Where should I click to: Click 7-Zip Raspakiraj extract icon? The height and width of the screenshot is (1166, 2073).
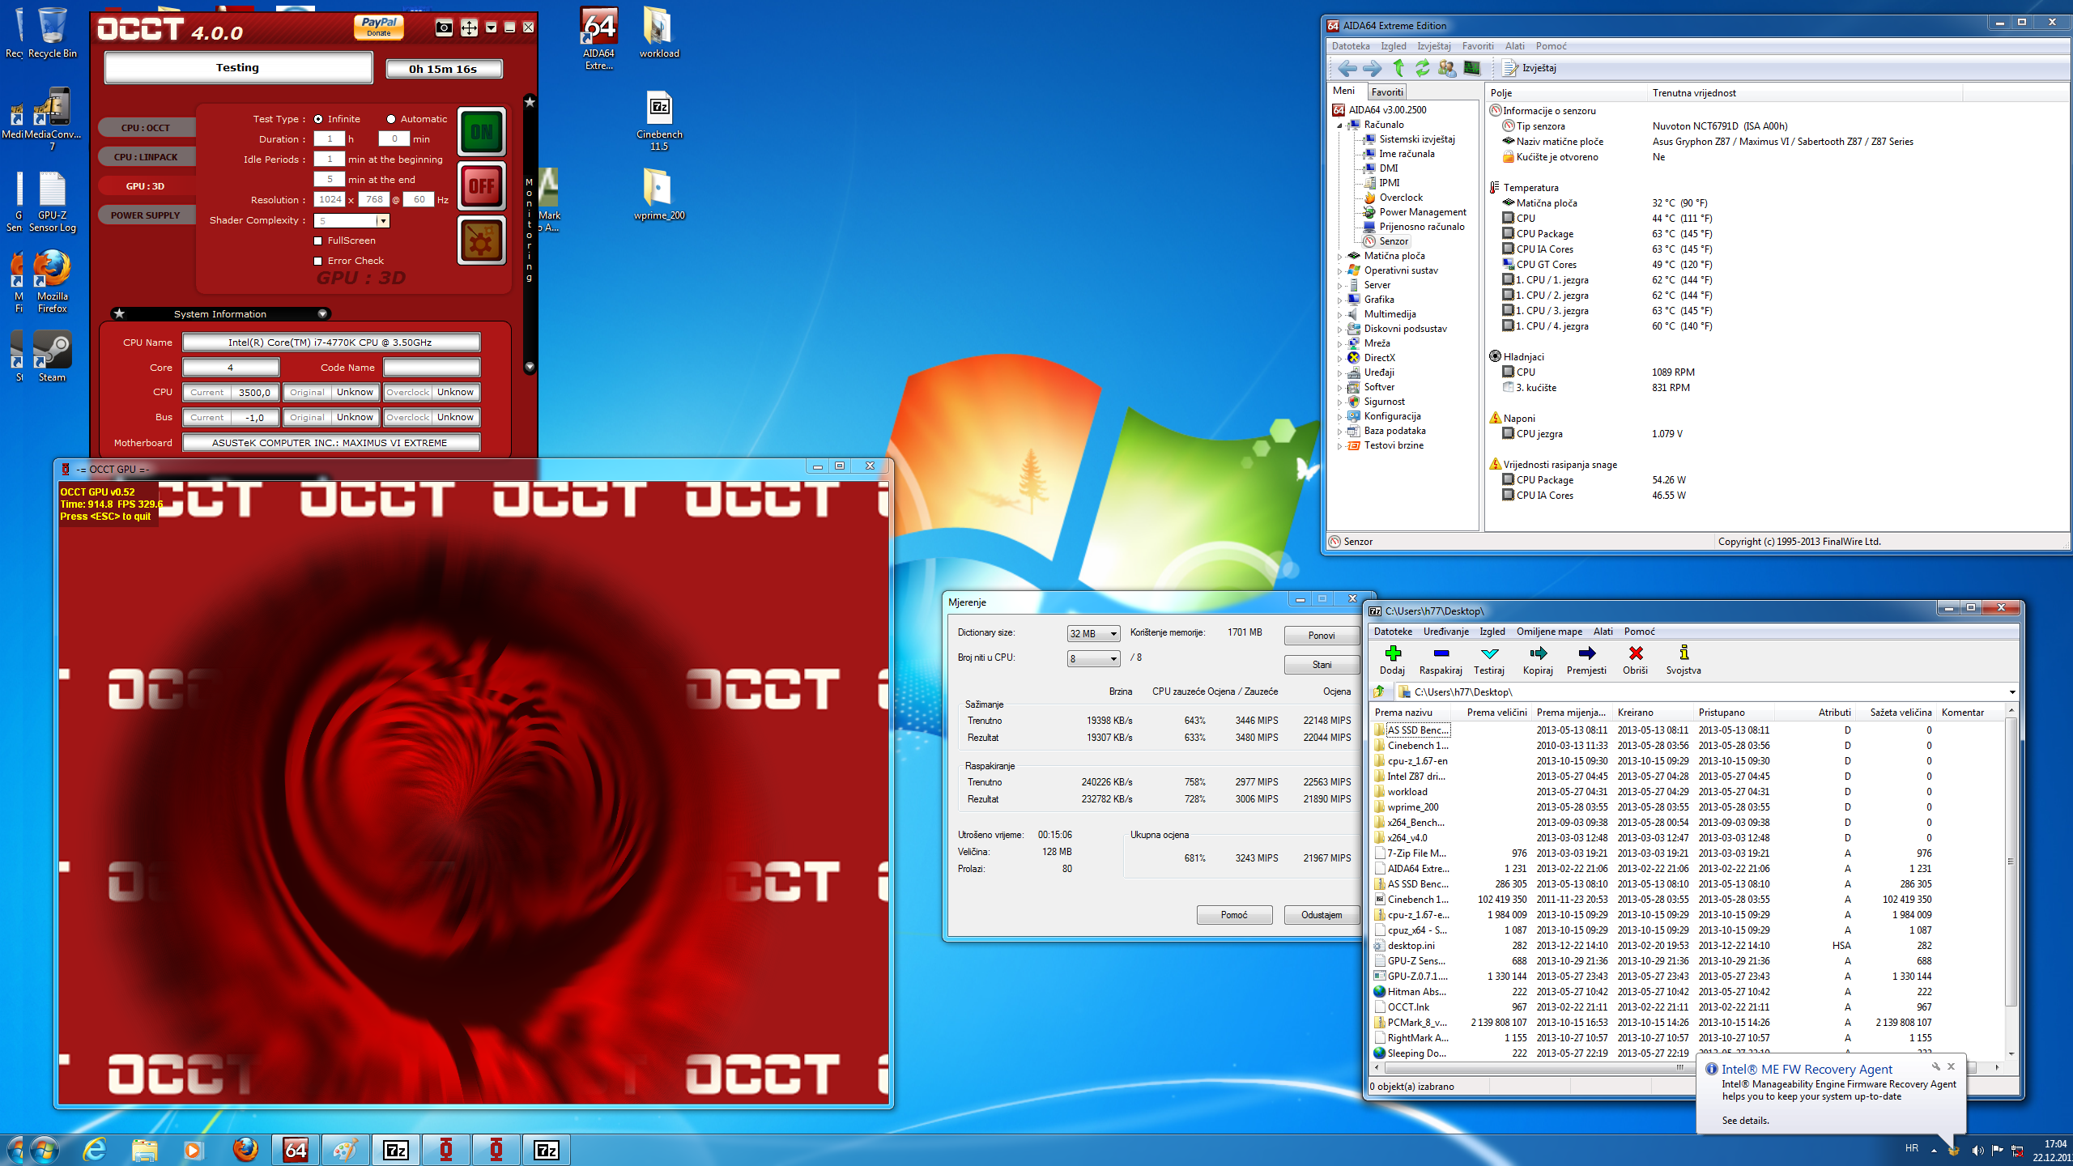[1441, 660]
